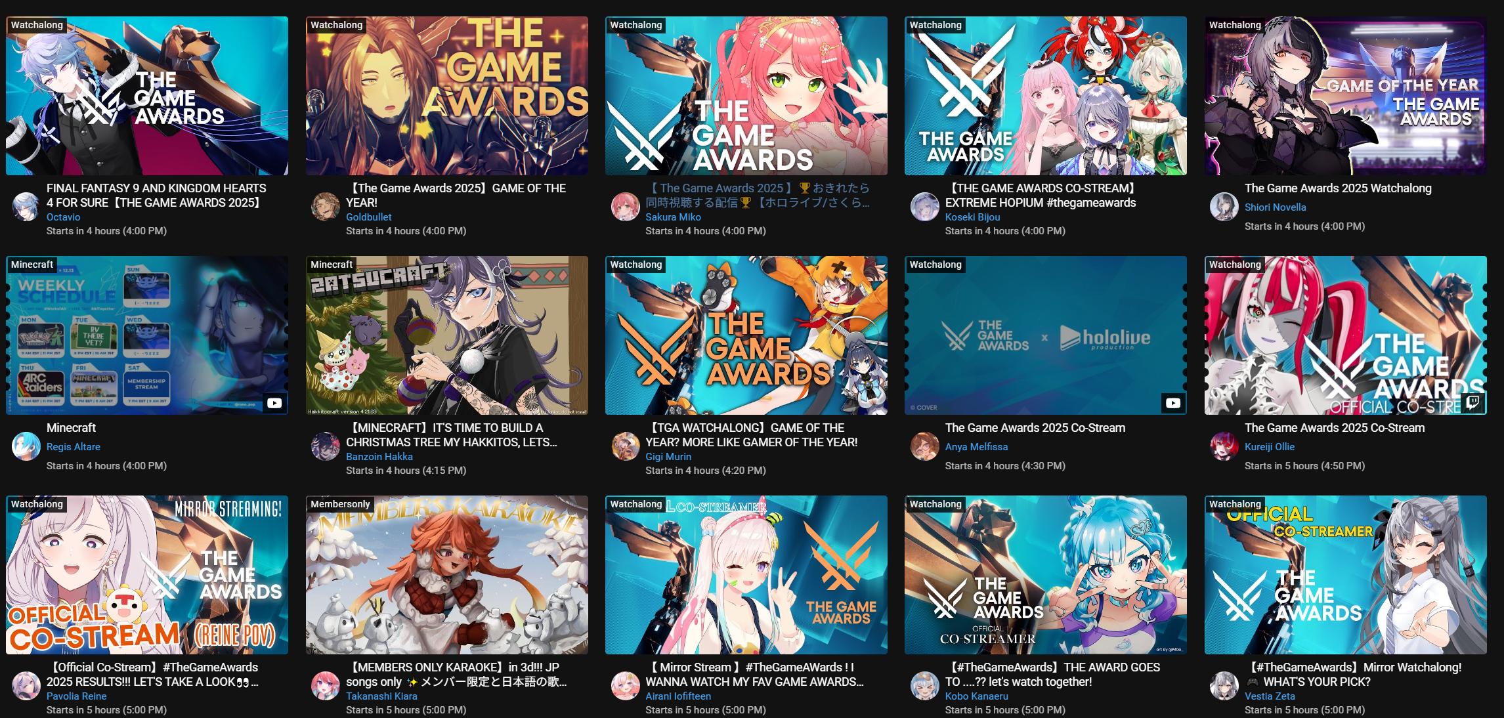The width and height of the screenshot is (1504, 718).
Task: Click Minecraft tag on Weekly Schedule thumbnail
Action: [x=32, y=264]
